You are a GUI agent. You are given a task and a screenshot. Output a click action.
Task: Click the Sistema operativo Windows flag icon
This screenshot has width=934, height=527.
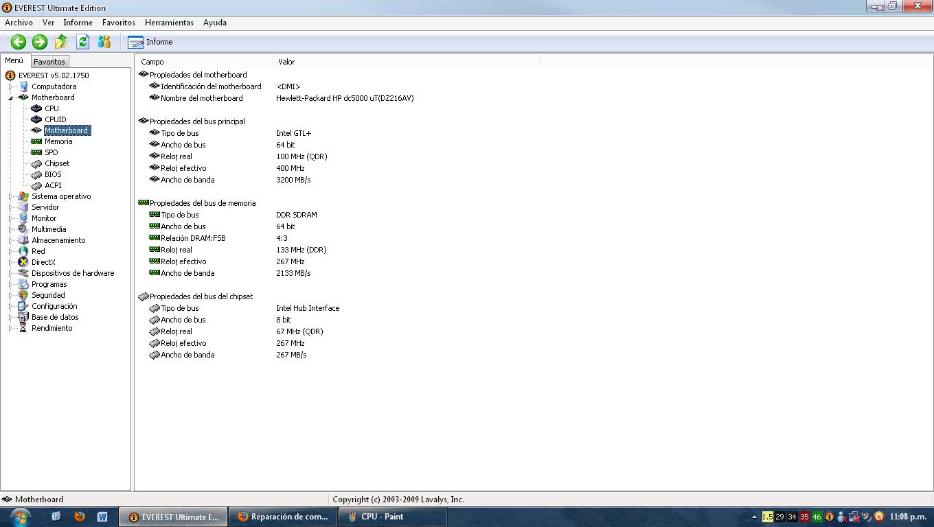coord(23,196)
